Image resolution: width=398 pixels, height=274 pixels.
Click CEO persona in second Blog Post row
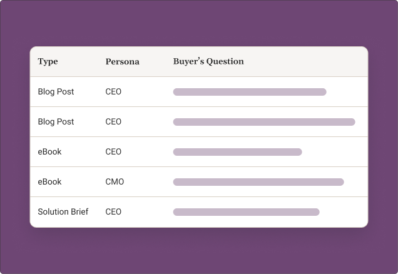[x=113, y=122]
